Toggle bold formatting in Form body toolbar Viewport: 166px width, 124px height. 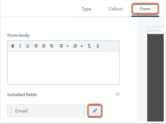click(13, 46)
